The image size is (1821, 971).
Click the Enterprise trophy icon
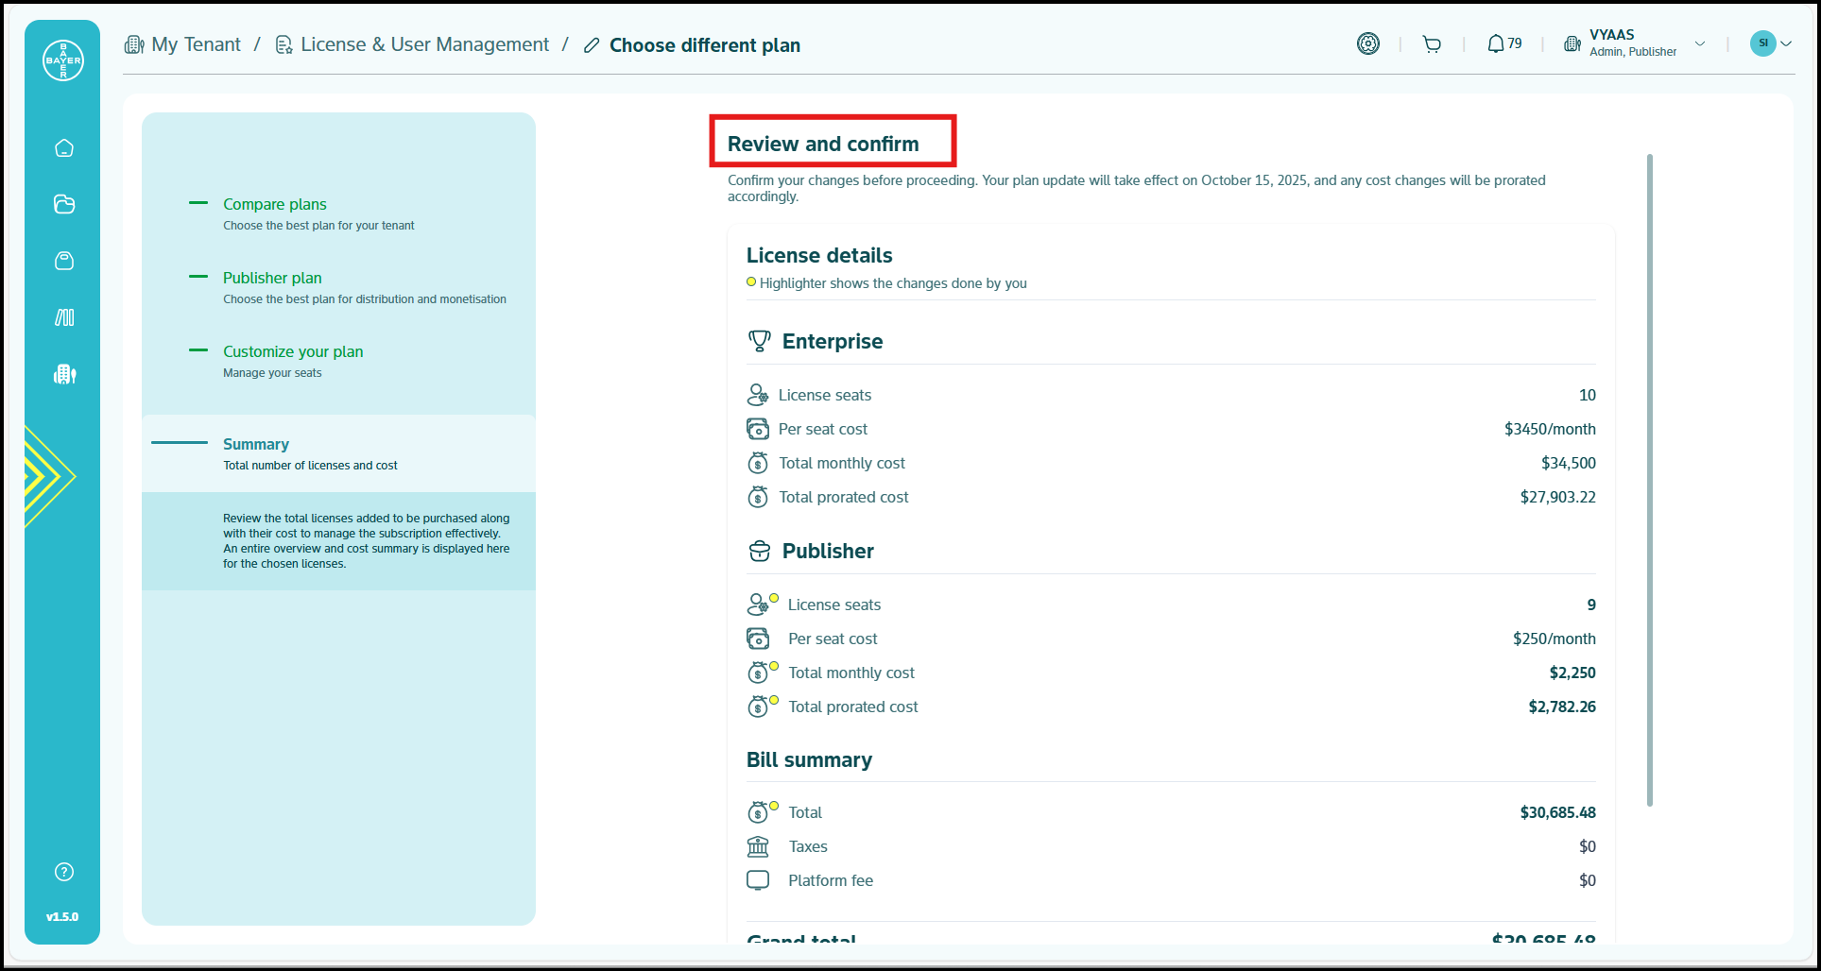[759, 341]
